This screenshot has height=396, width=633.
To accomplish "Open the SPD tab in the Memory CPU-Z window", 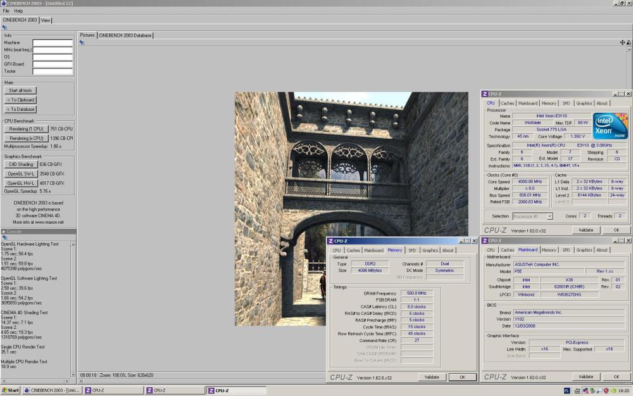I will (412, 250).
